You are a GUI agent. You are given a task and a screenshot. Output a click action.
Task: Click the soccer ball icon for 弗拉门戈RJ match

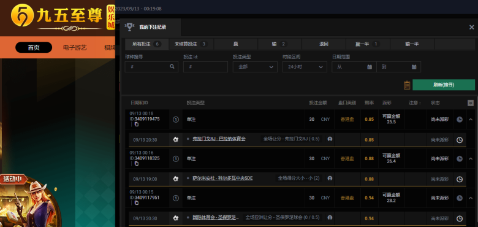(176, 139)
